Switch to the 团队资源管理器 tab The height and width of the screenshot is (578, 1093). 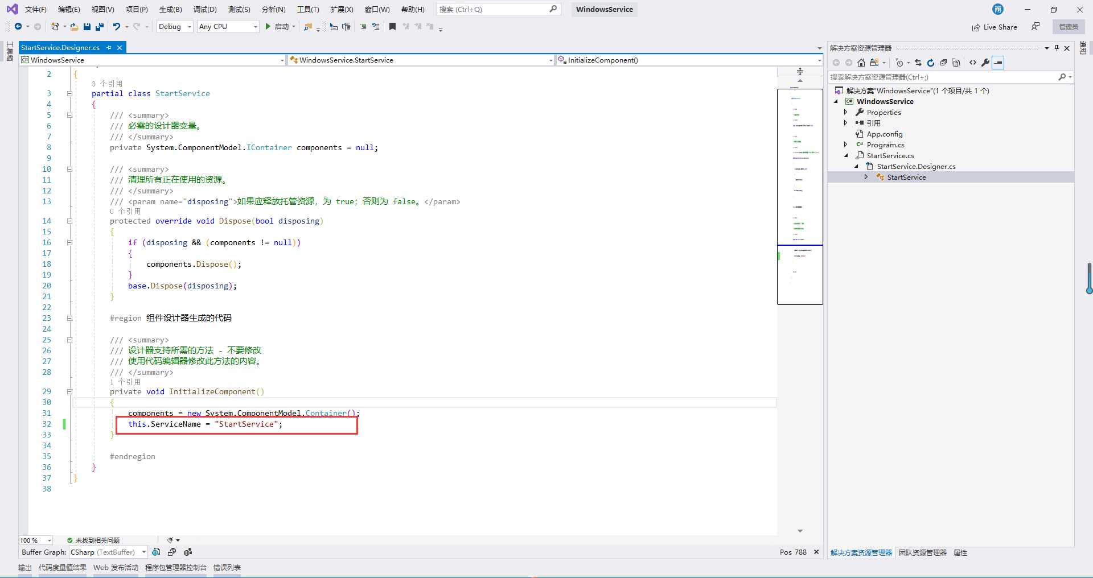pyautogui.click(x=922, y=553)
